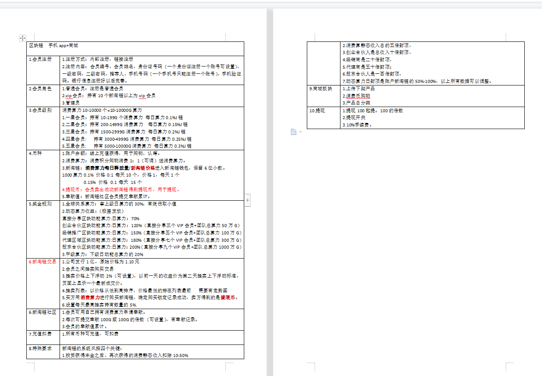Select the '10.提现' row heading

click(317, 111)
